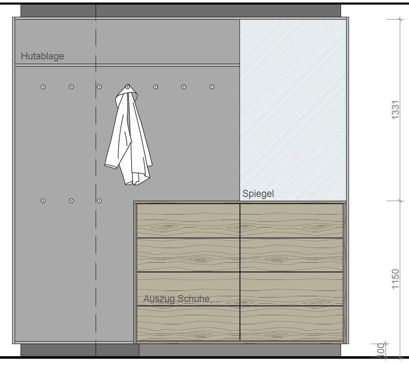Click the hat shelf compartment right of dashed line
409x365 pixels.
click(x=168, y=42)
